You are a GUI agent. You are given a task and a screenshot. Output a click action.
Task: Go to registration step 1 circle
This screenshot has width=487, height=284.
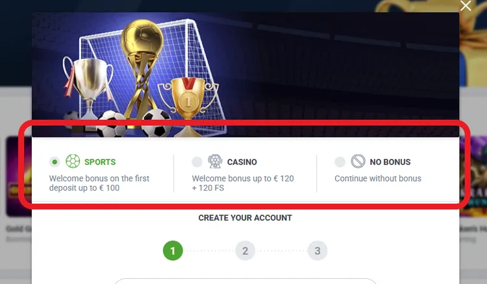(x=173, y=250)
